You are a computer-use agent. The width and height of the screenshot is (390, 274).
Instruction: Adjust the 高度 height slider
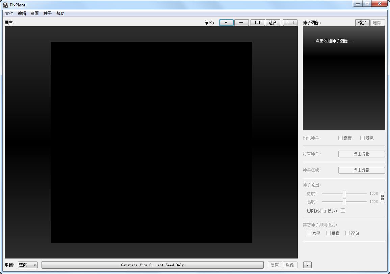point(344,202)
